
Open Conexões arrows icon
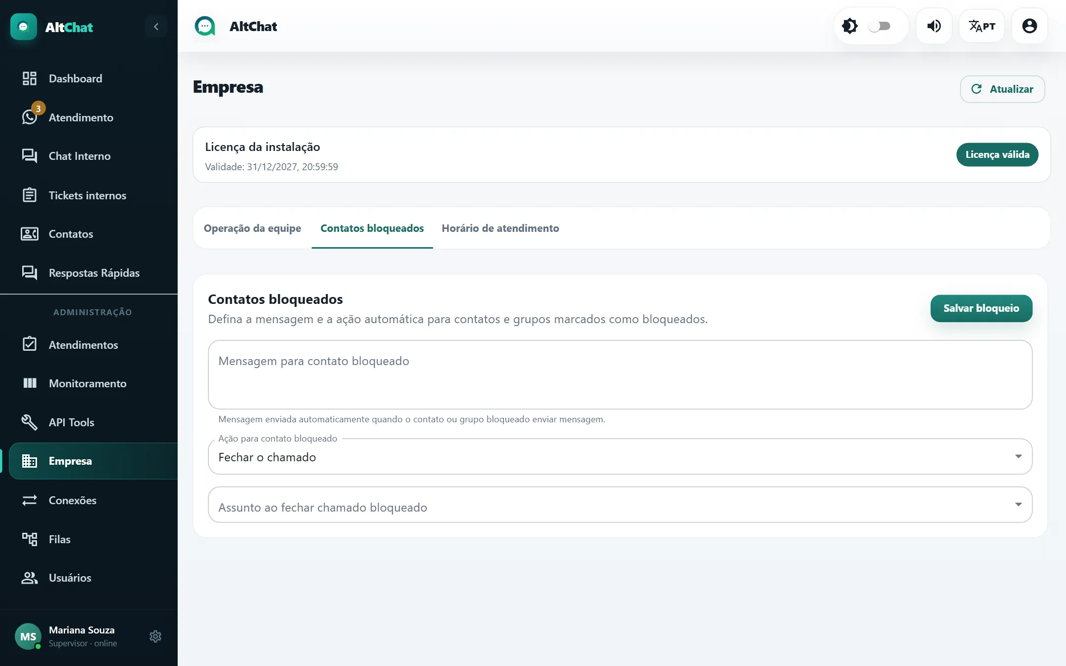pyautogui.click(x=30, y=500)
